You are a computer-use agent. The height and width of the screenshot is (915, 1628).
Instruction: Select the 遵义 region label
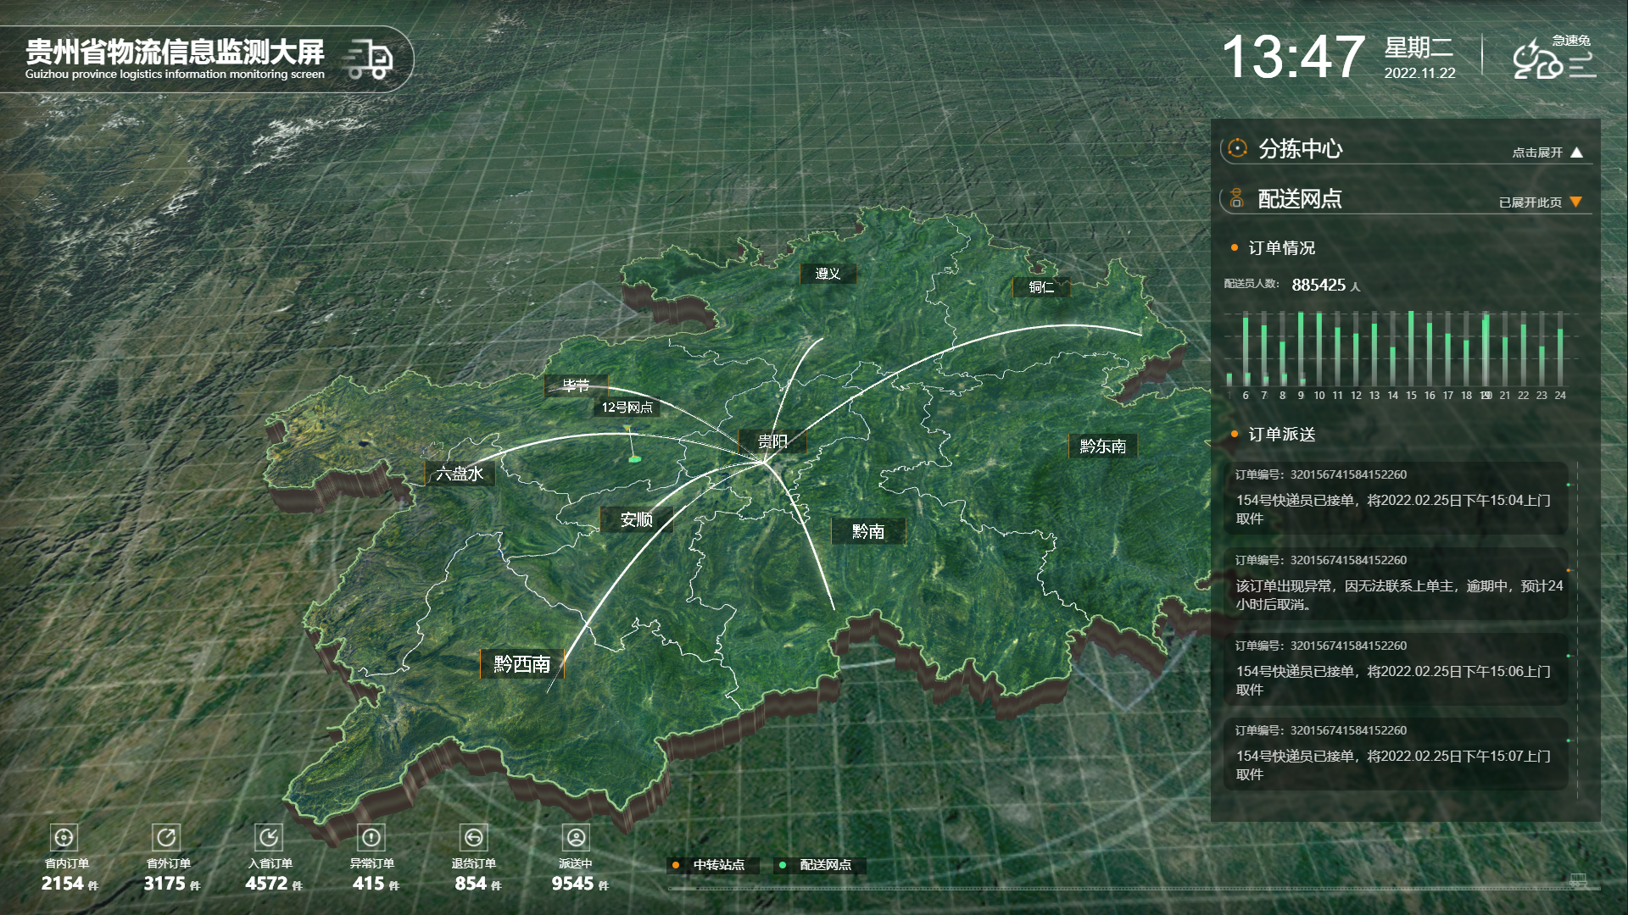828,274
